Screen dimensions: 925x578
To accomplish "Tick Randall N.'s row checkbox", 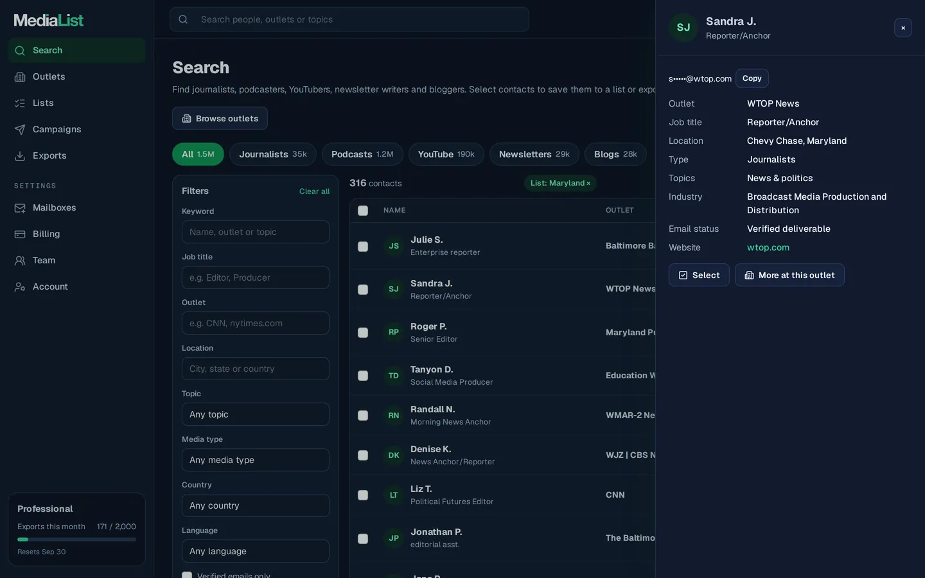I will tap(363, 416).
